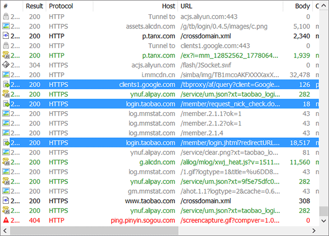
Task: Click the 2,340 body size cell
Action: point(302,36)
